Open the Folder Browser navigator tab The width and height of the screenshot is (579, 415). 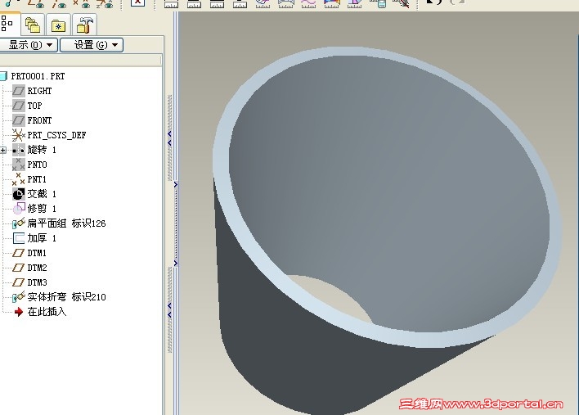(x=33, y=25)
